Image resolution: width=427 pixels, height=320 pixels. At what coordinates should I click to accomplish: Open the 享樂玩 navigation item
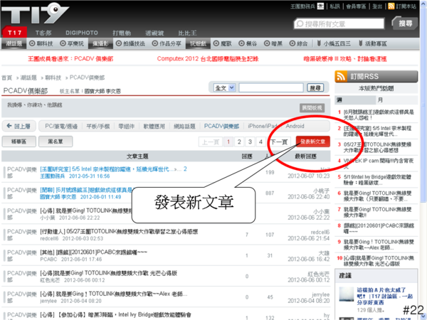click(x=72, y=43)
